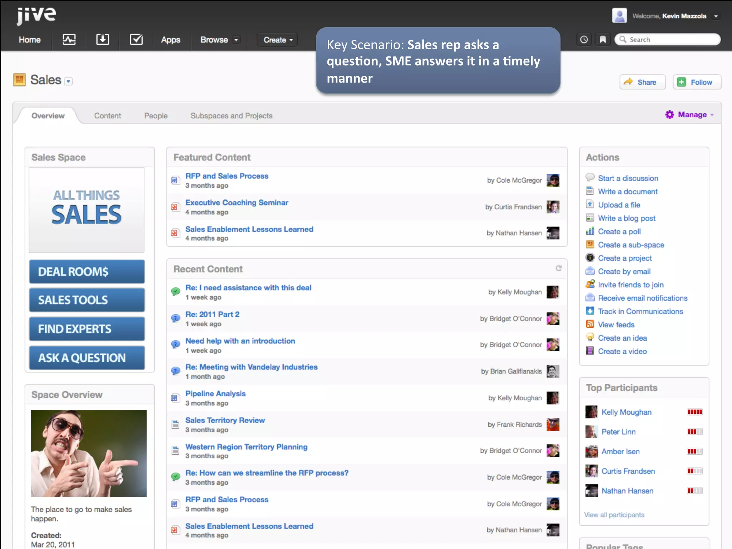Click Kelly Moughan's red participation level bar
The image size is (732, 549).
point(695,412)
